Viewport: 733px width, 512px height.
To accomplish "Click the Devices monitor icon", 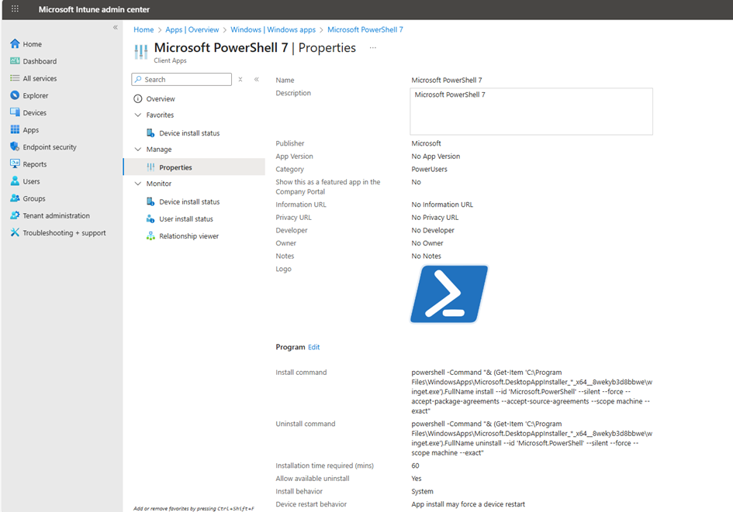I will (15, 112).
